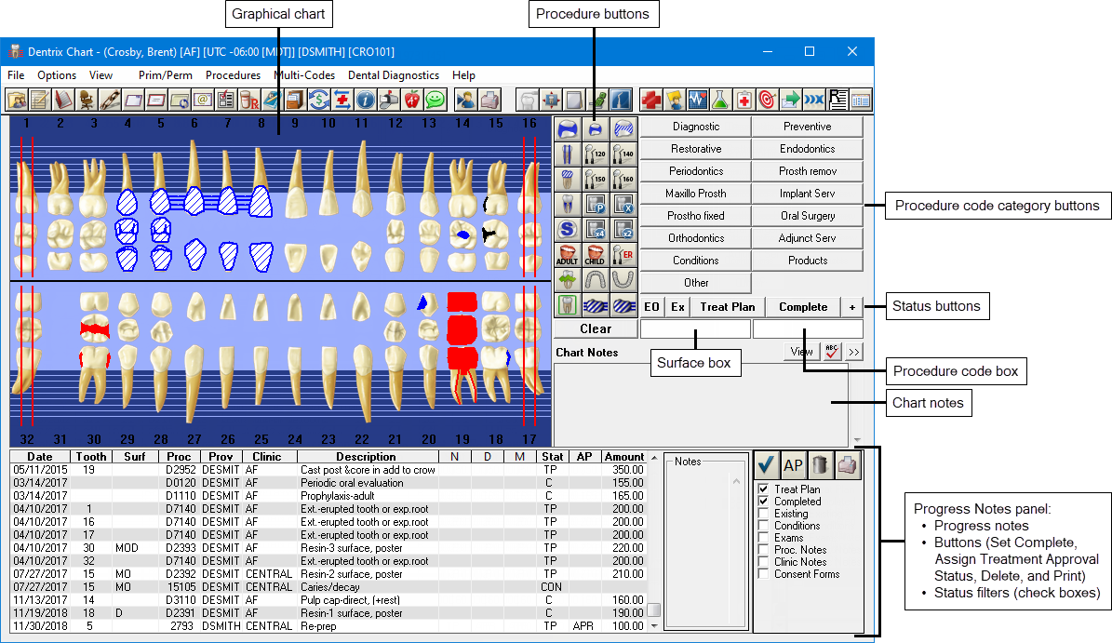Screen dimensions: 1112x643
Task: Click the CHILD prophylaxis procedure button
Action: 595,255
